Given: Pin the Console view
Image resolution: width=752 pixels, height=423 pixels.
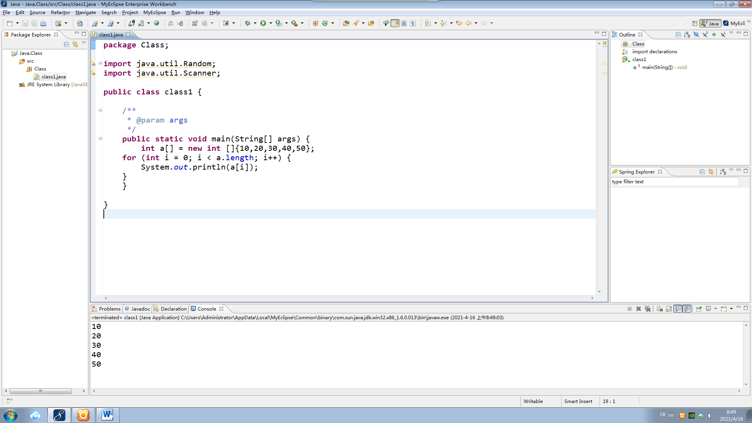Looking at the screenshot, I should point(699,309).
